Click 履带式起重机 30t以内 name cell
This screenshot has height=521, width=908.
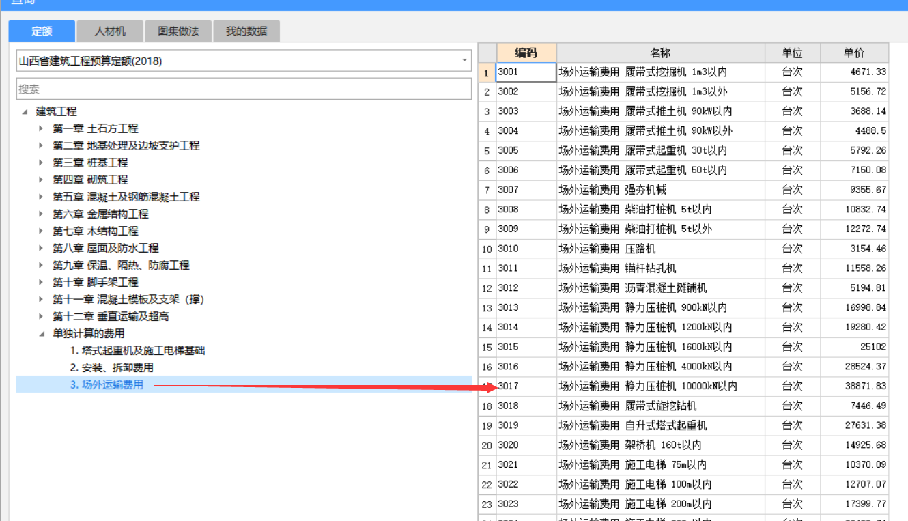tap(660, 150)
